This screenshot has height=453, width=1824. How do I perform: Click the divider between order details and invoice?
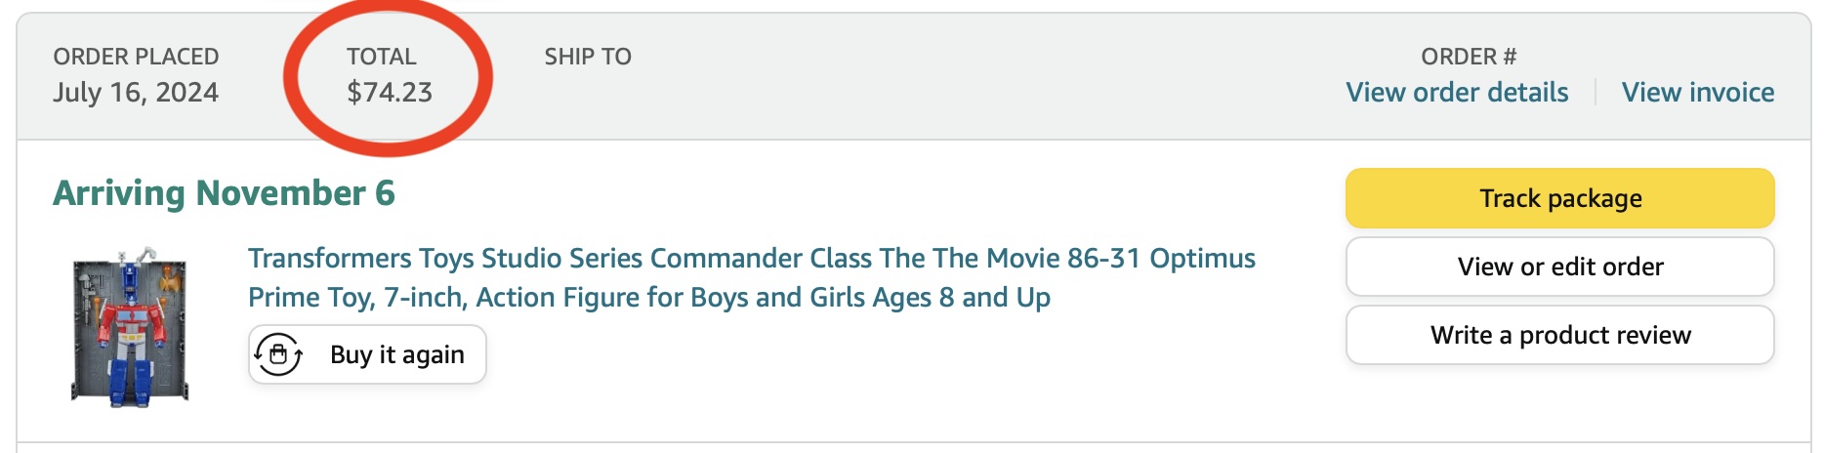click(x=1596, y=93)
